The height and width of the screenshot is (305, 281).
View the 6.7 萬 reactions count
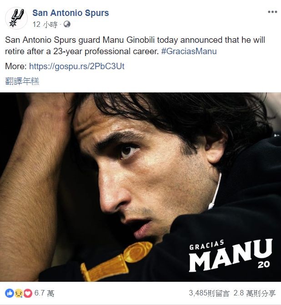(x=44, y=293)
